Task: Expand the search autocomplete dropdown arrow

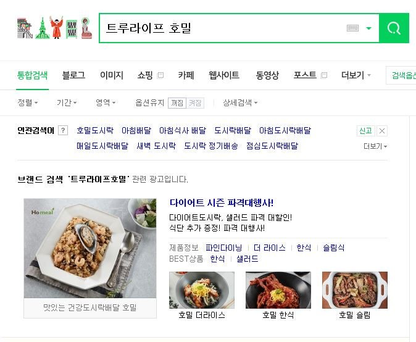Action: pyautogui.click(x=368, y=28)
